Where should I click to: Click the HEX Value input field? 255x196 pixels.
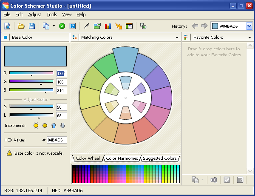[57, 140]
